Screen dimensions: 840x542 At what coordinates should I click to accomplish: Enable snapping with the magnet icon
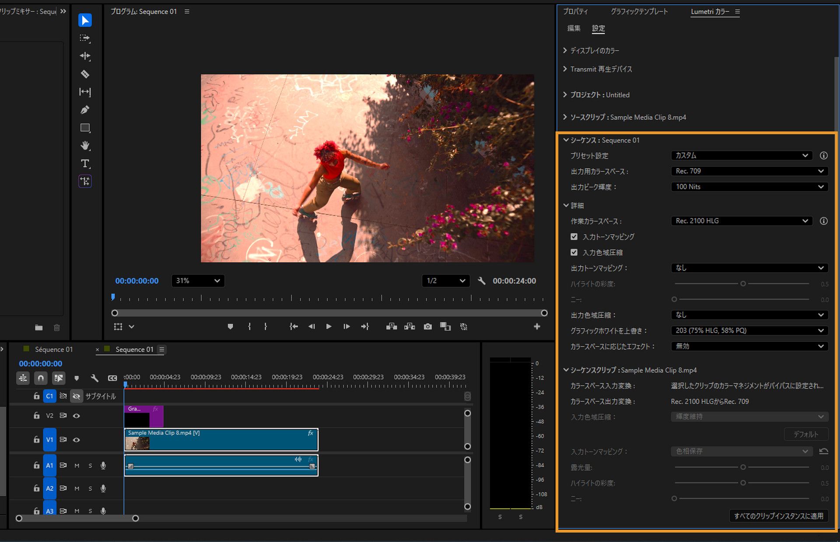click(40, 378)
